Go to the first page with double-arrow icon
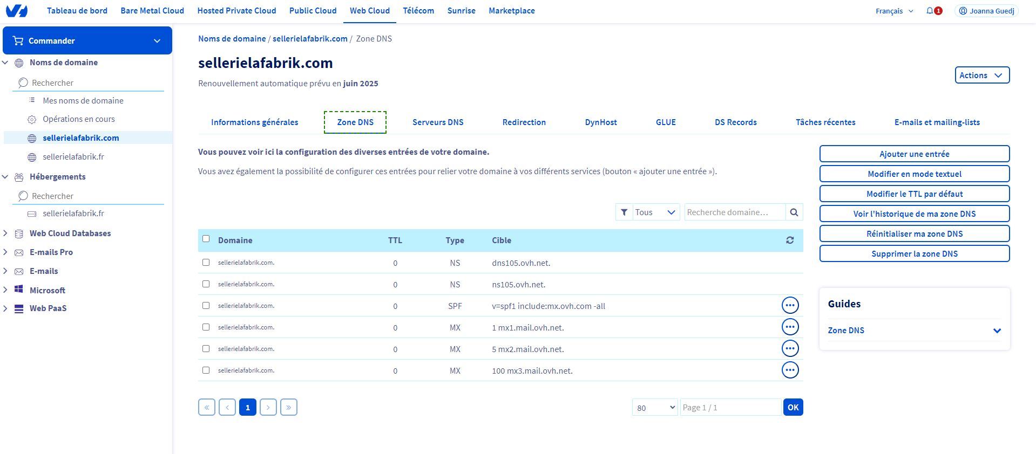1036x454 pixels. coord(207,407)
